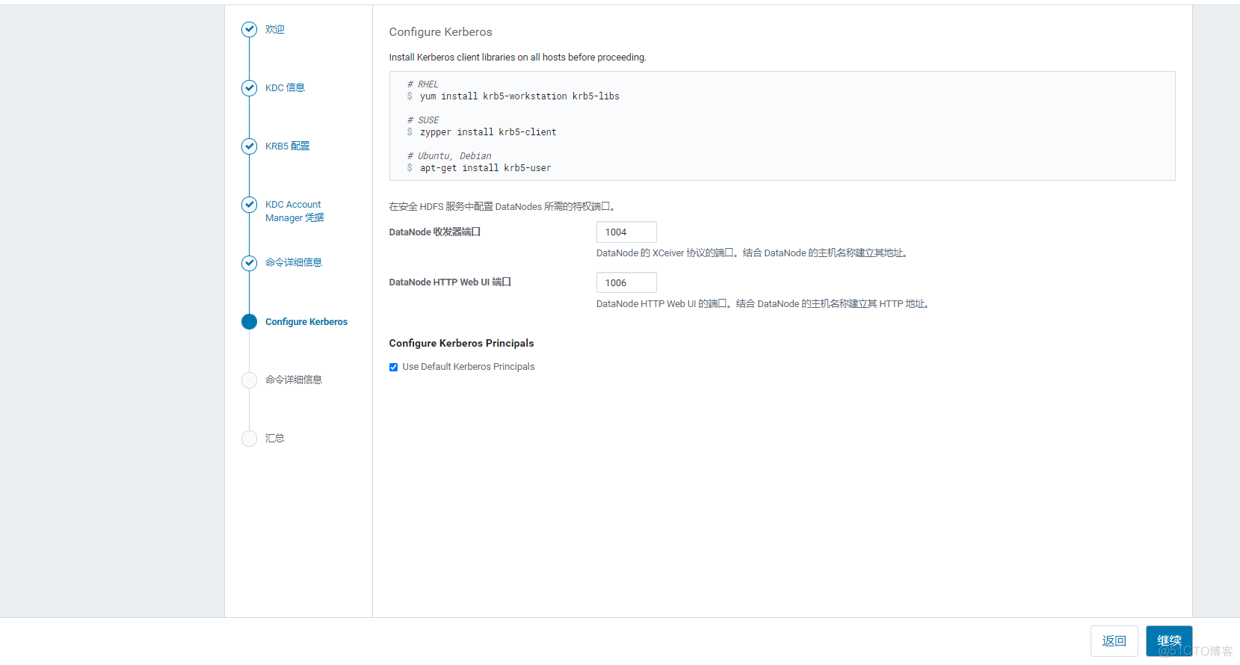Click completed checkmark icon for first 命令详细信息
This screenshot has width=1240, height=665.
pos(249,263)
